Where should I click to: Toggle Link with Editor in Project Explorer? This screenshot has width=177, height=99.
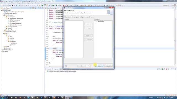tap(33, 8)
